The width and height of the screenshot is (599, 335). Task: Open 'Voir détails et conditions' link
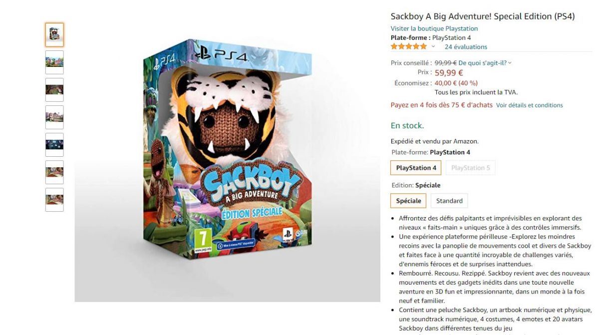pos(530,105)
